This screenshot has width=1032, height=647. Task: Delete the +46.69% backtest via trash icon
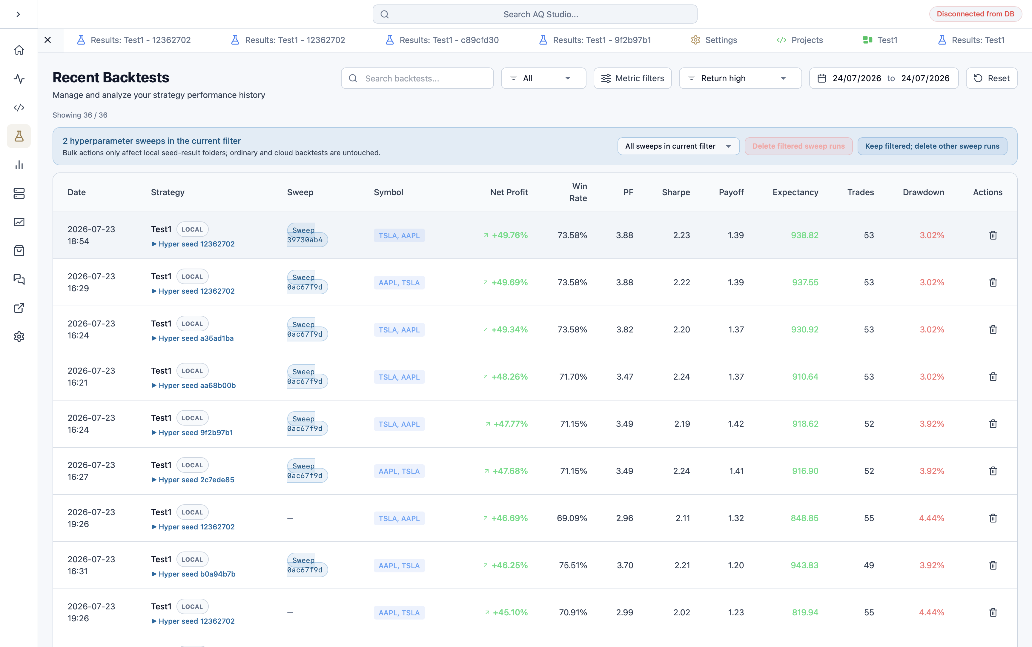tap(993, 518)
